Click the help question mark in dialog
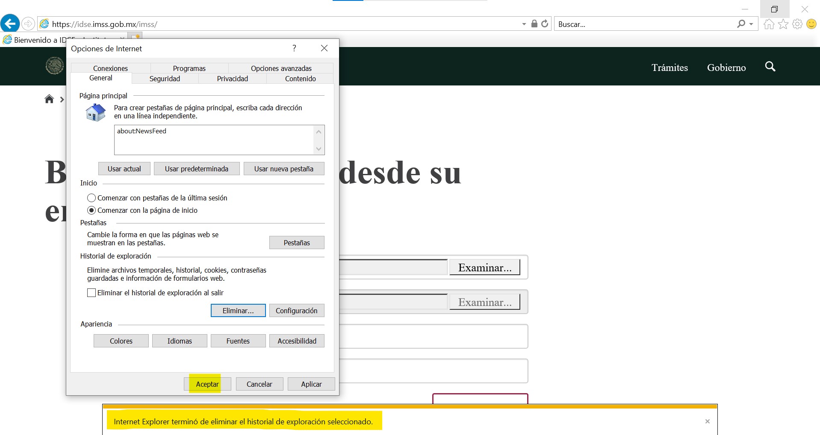Image resolution: width=820 pixels, height=435 pixels. [x=294, y=48]
